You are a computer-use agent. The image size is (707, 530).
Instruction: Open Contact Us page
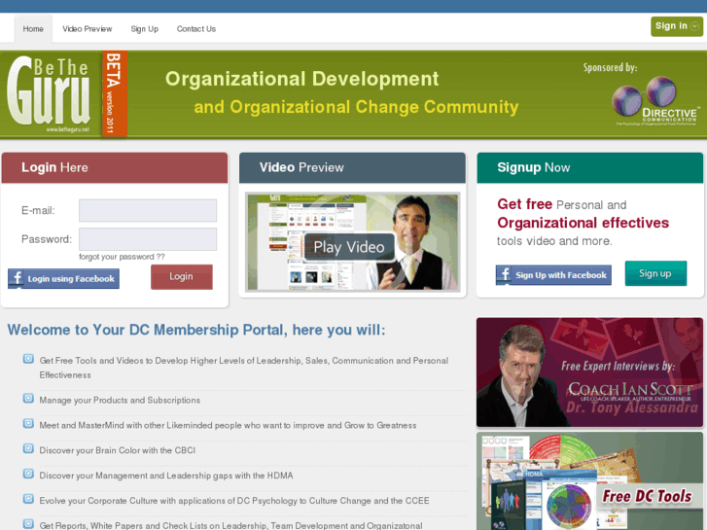(x=196, y=29)
